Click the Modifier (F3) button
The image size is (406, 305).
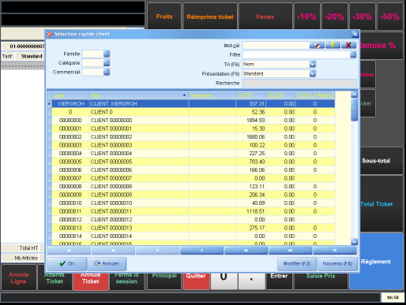tap(297, 263)
